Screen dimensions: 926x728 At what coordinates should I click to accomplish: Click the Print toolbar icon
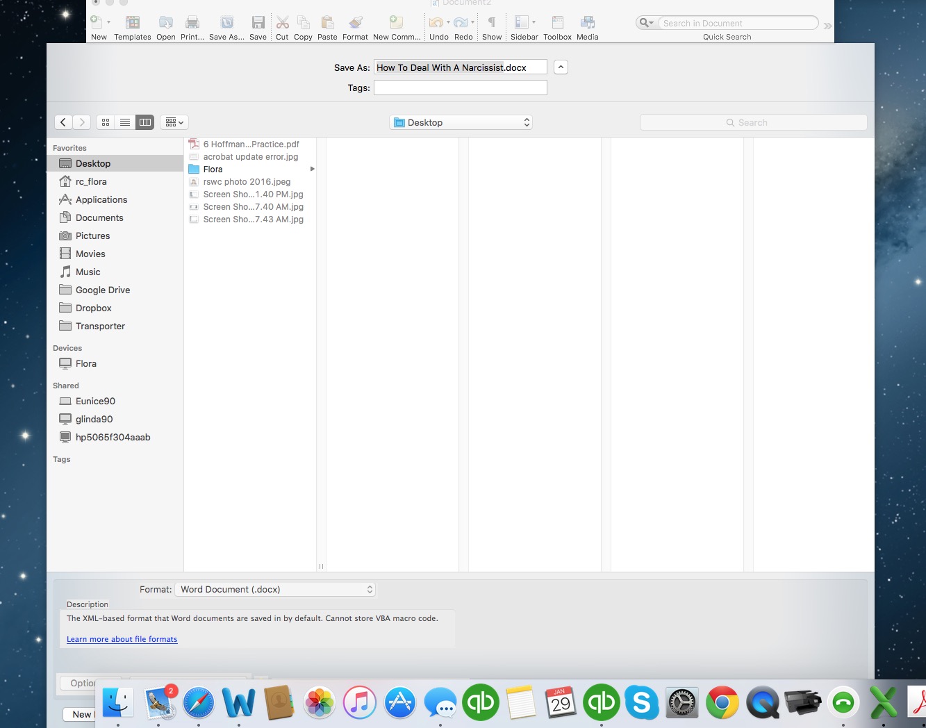(x=192, y=22)
